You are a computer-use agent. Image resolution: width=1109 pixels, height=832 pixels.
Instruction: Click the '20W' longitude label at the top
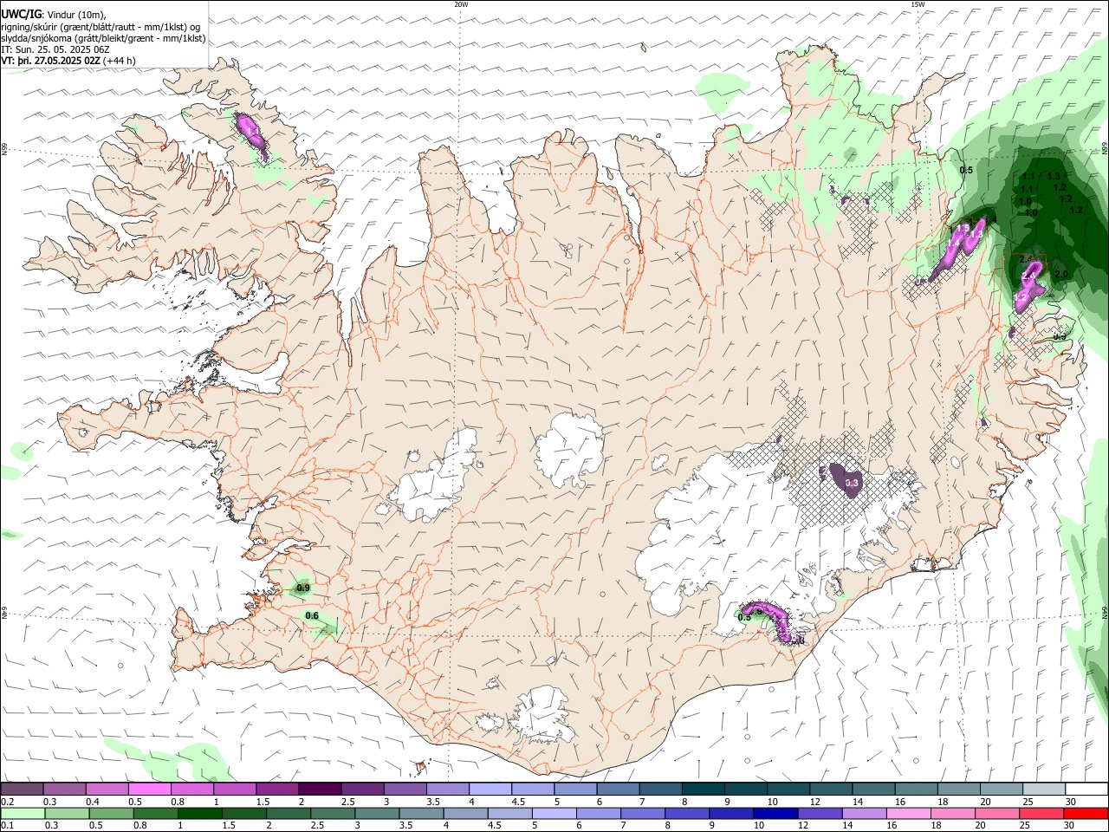pos(461,4)
